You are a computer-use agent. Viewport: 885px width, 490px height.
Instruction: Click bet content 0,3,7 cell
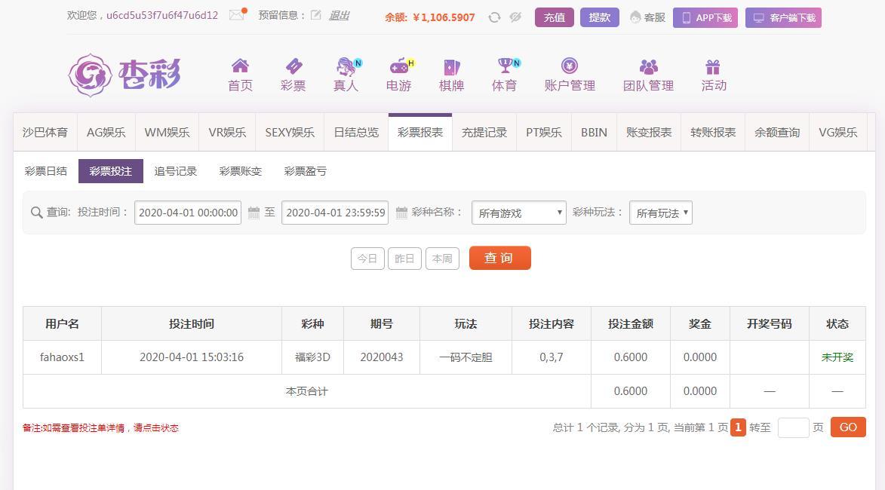(x=552, y=357)
